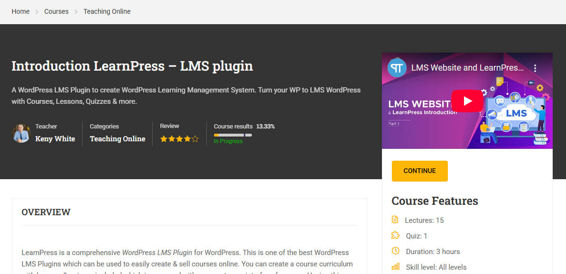Play the YouTube video preview

(x=467, y=101)
